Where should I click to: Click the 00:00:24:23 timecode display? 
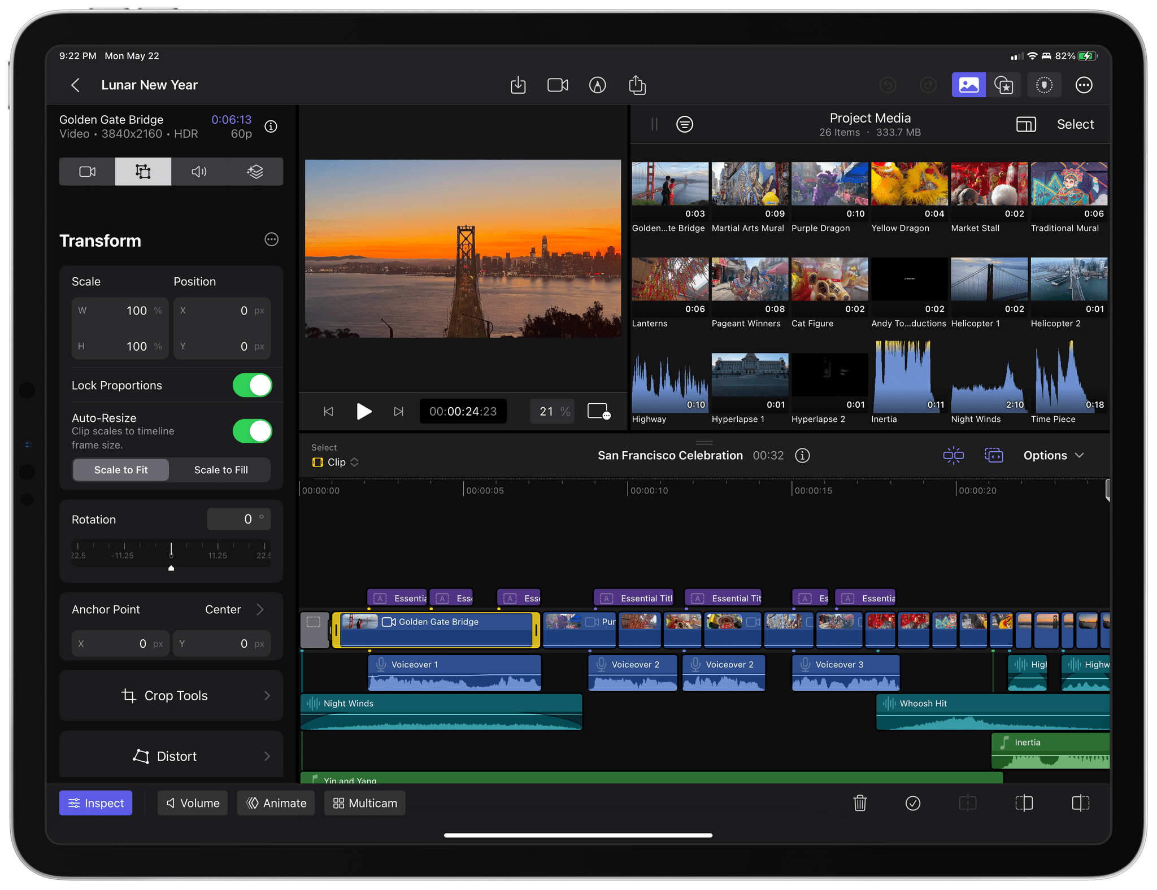click(463, 411)
